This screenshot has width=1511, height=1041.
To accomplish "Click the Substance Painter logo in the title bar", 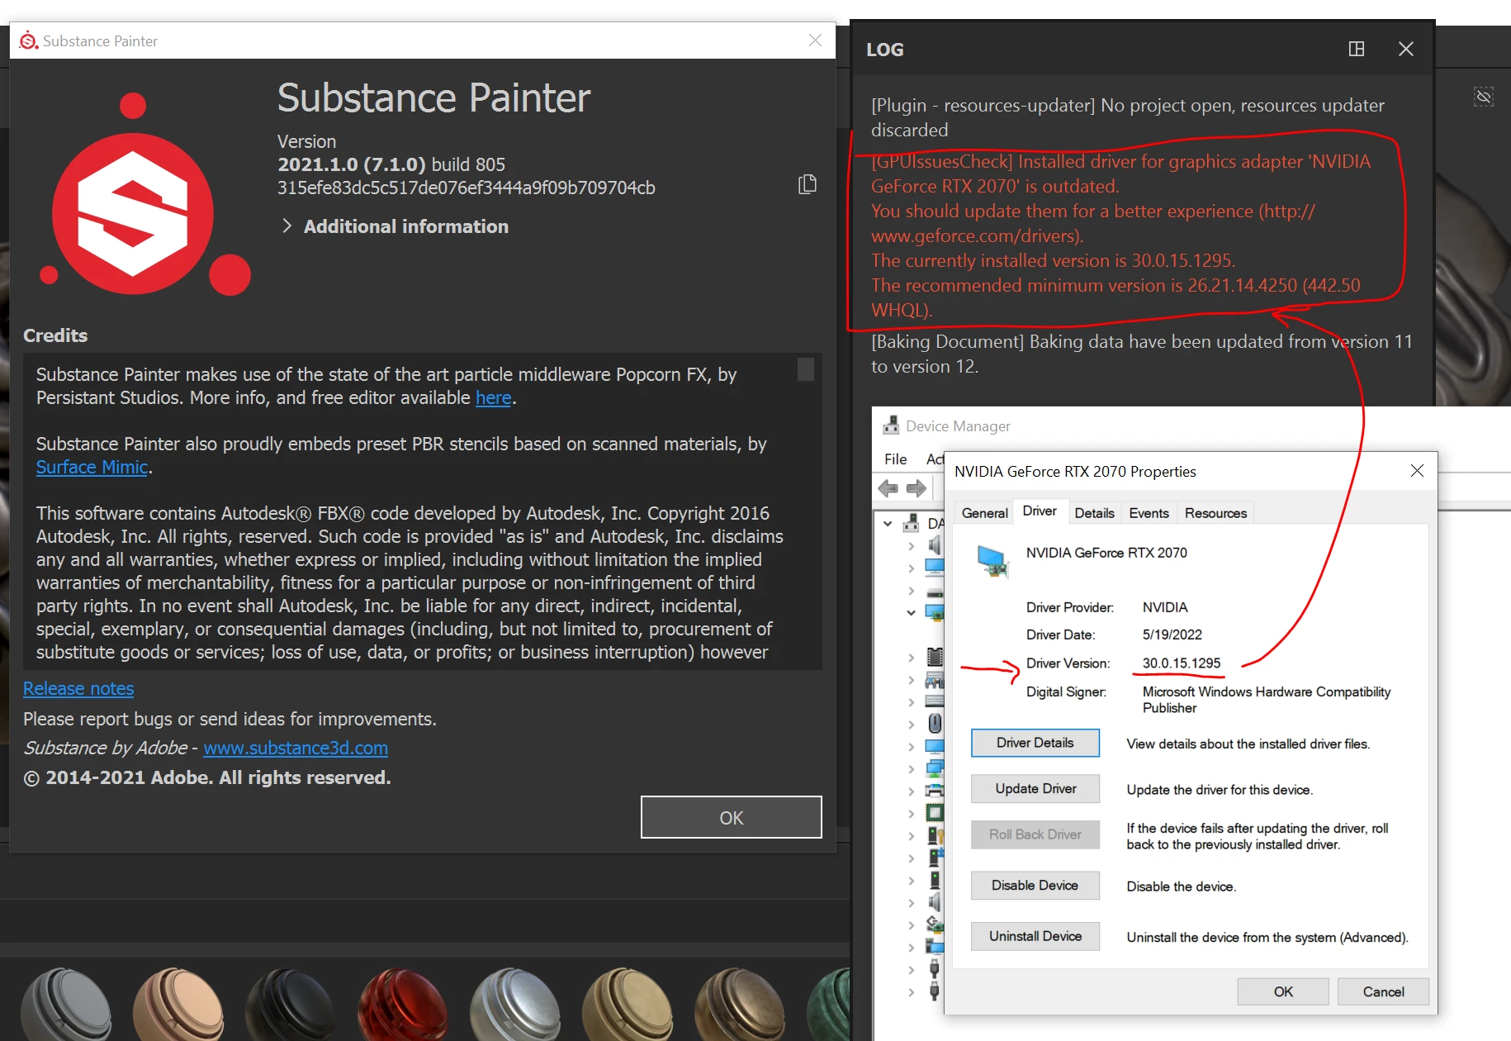I will pyautogui.click(x=29, y=40).
